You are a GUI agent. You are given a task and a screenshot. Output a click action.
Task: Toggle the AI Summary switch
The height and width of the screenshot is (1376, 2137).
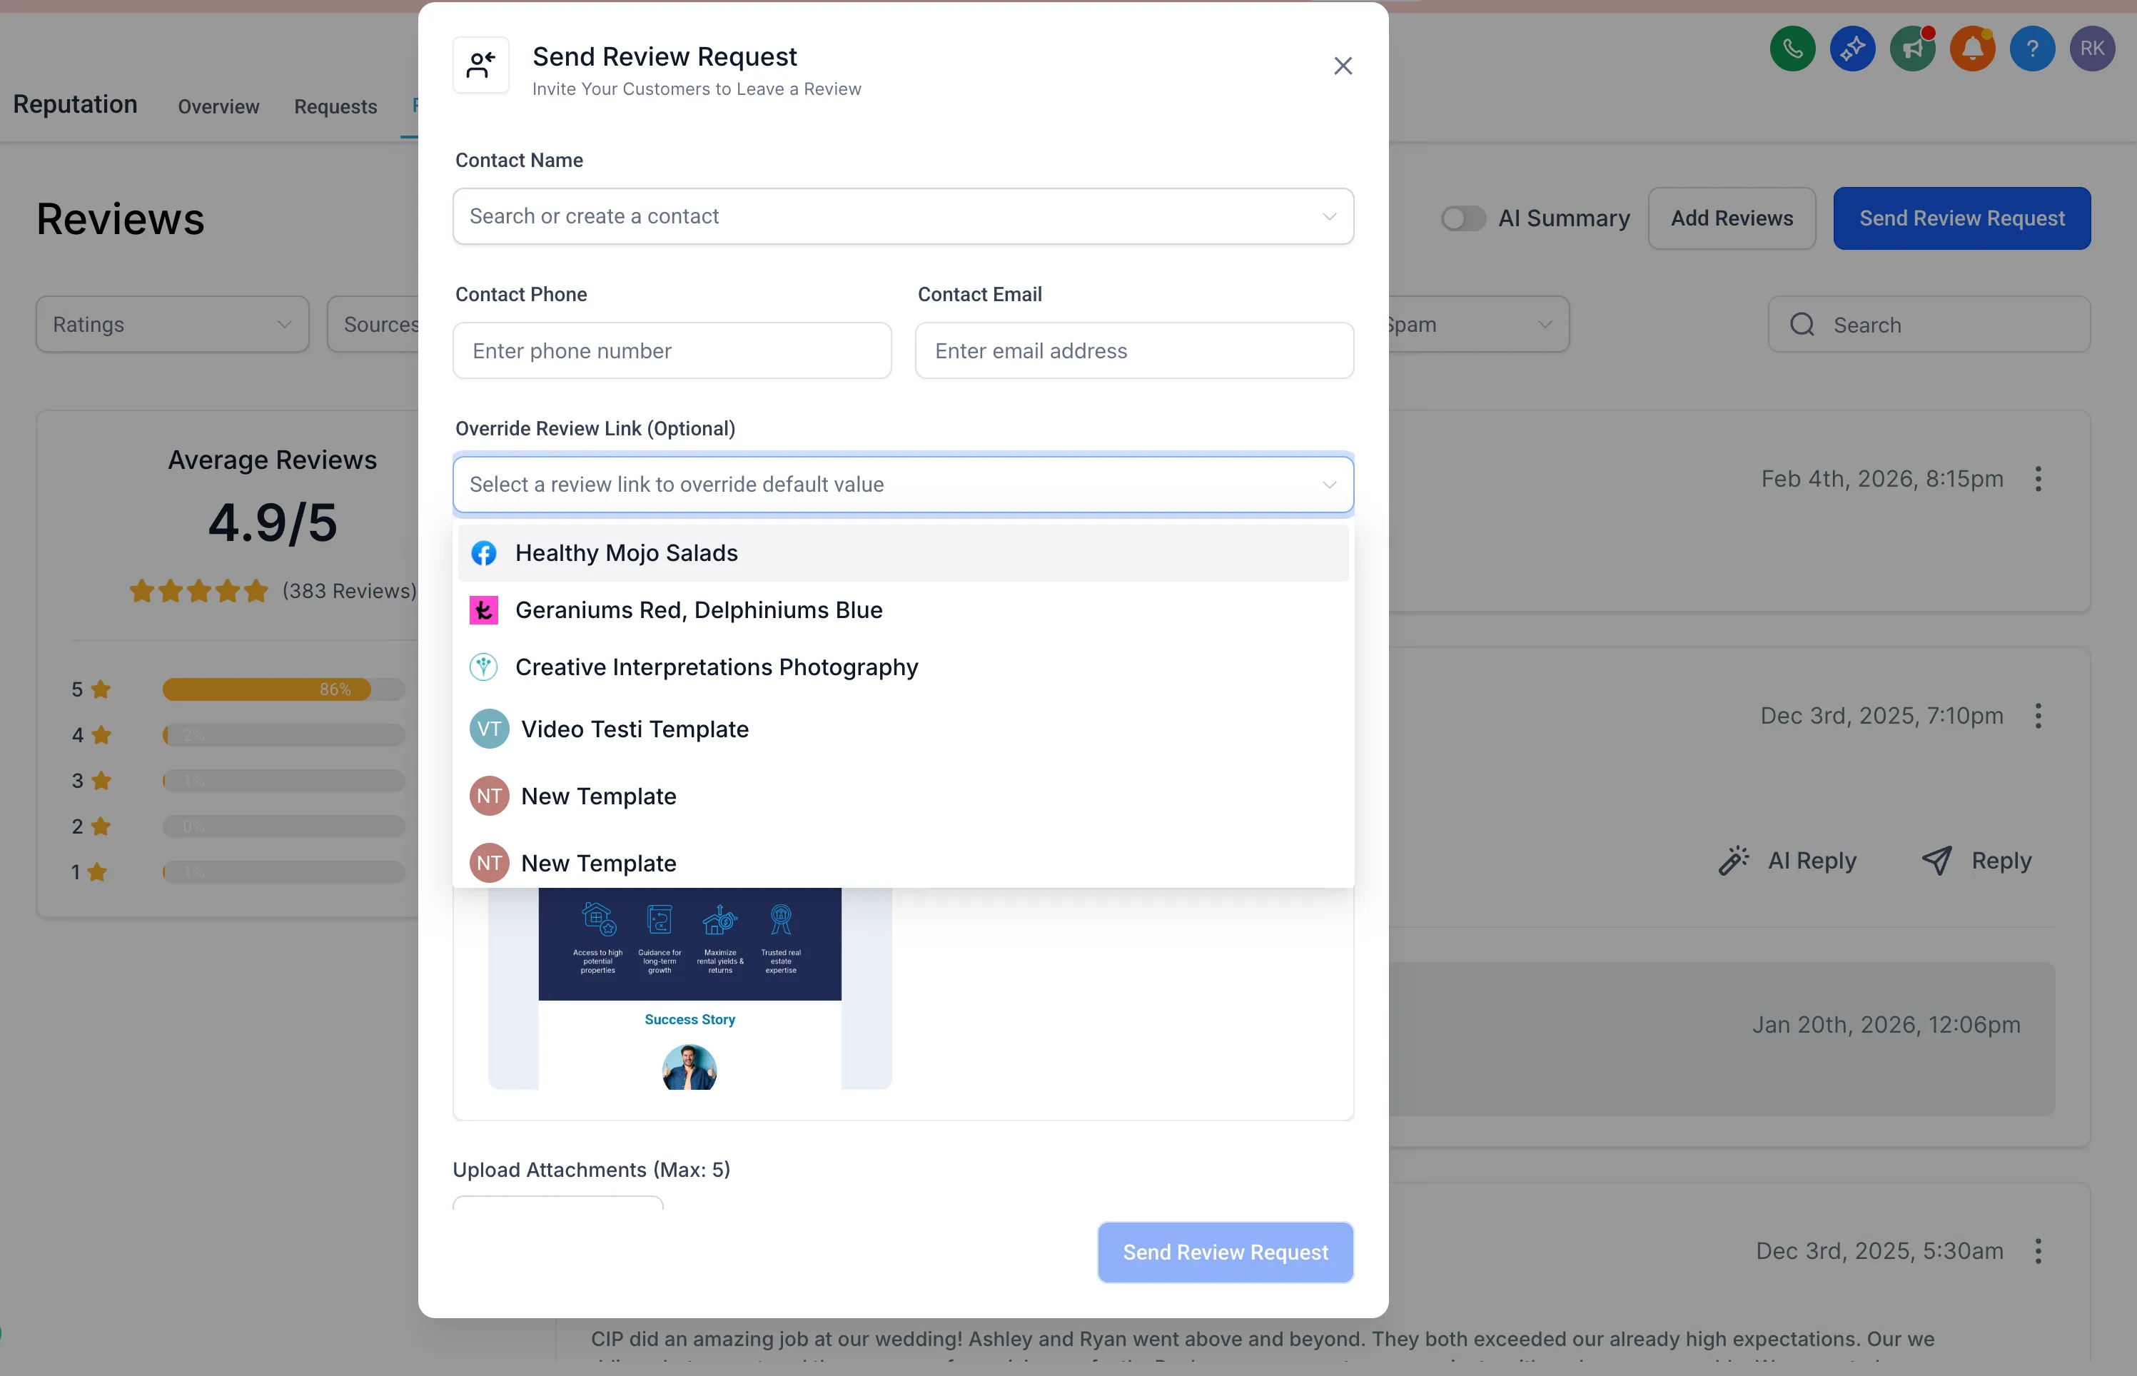click(1462, 219)
